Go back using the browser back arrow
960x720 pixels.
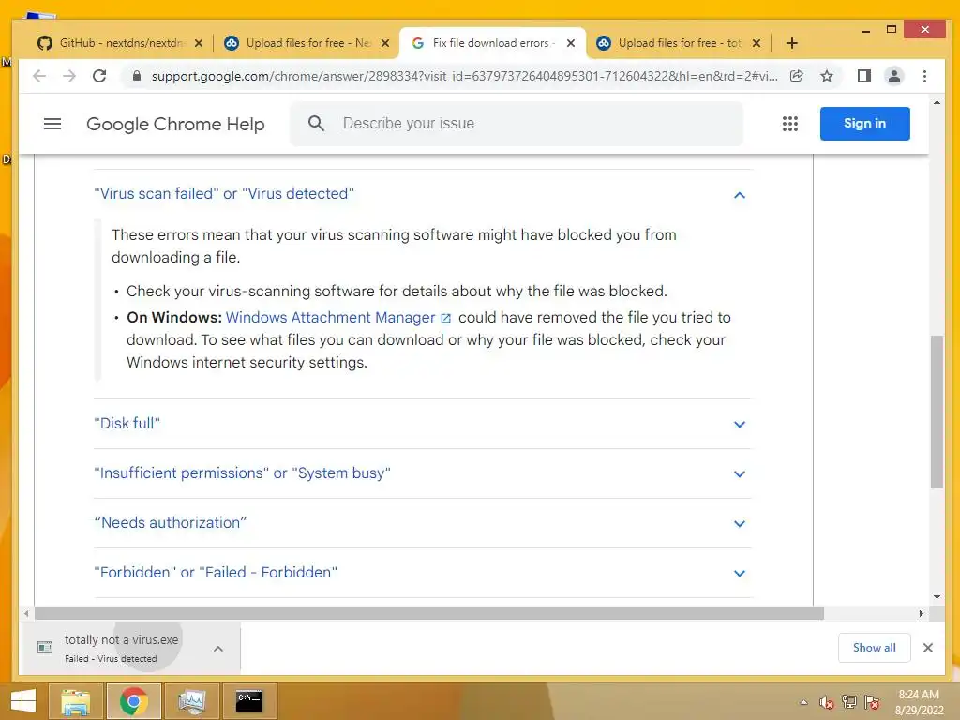click(39, 76)
